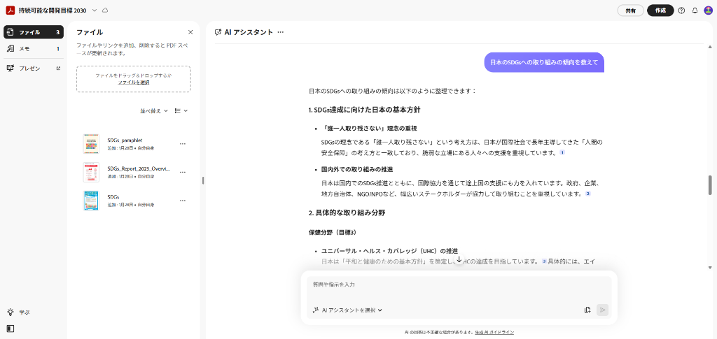Click heading 1. SDGs達成に向けた日本の基本方針
Viewport: 717px width, 339px height.
pos(364,110)
